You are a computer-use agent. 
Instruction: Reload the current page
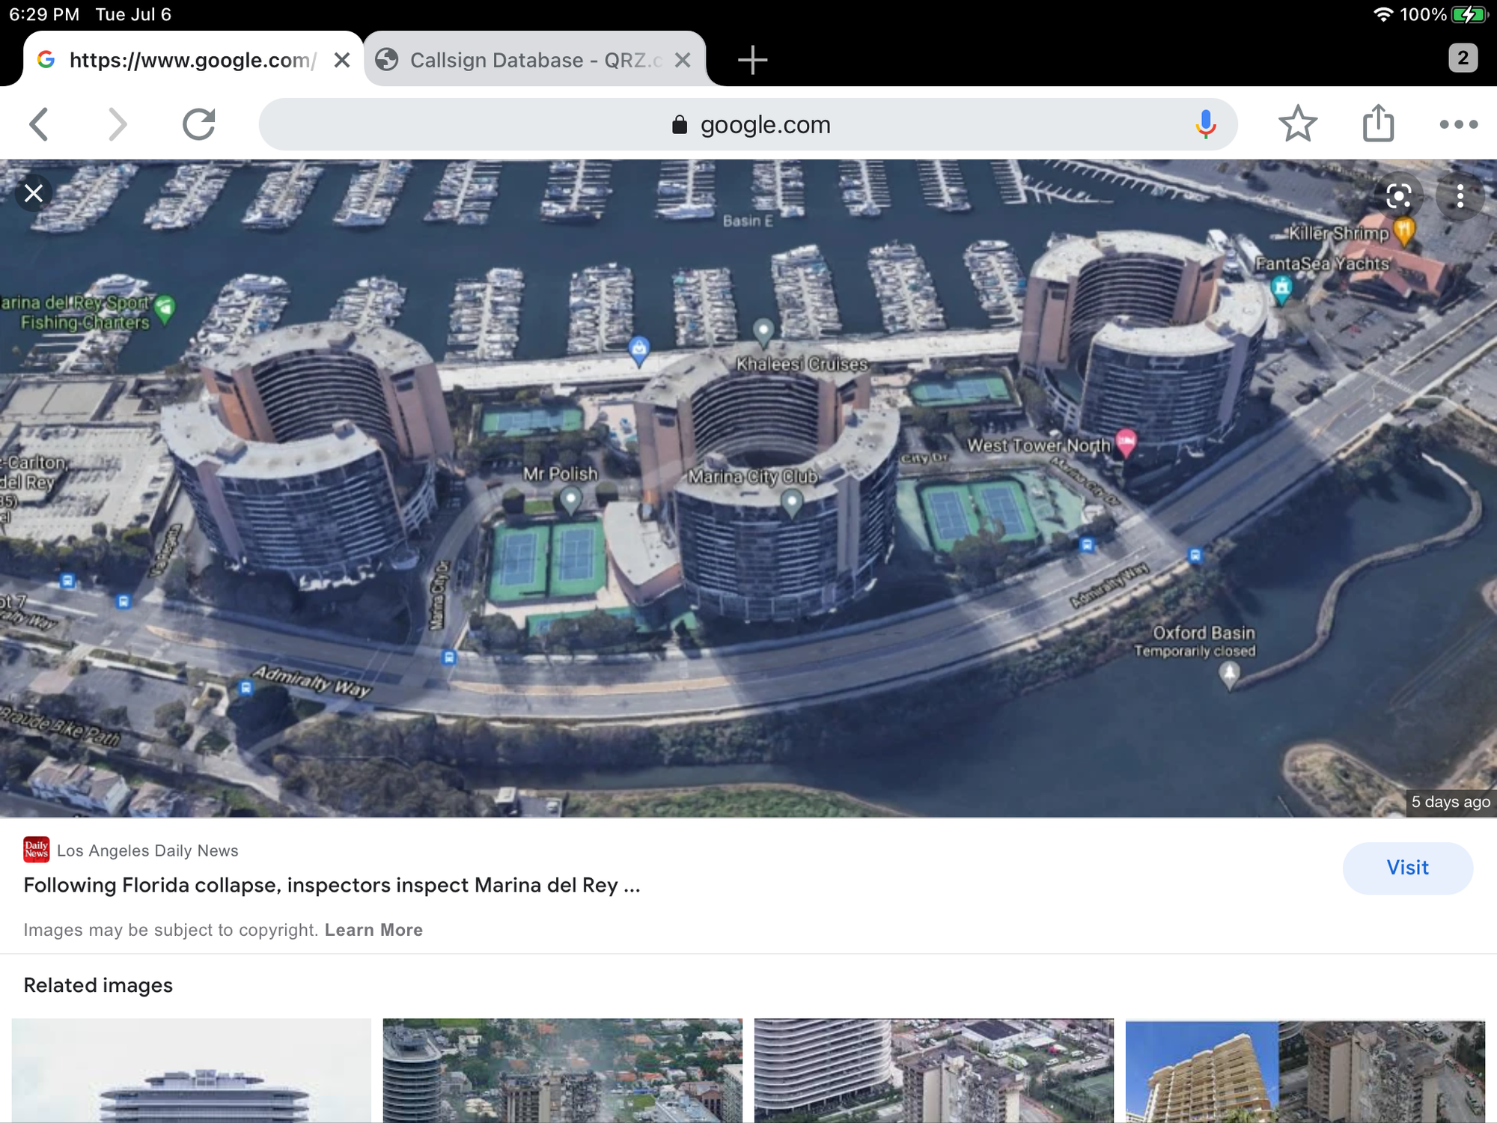(x=199, y=124)
